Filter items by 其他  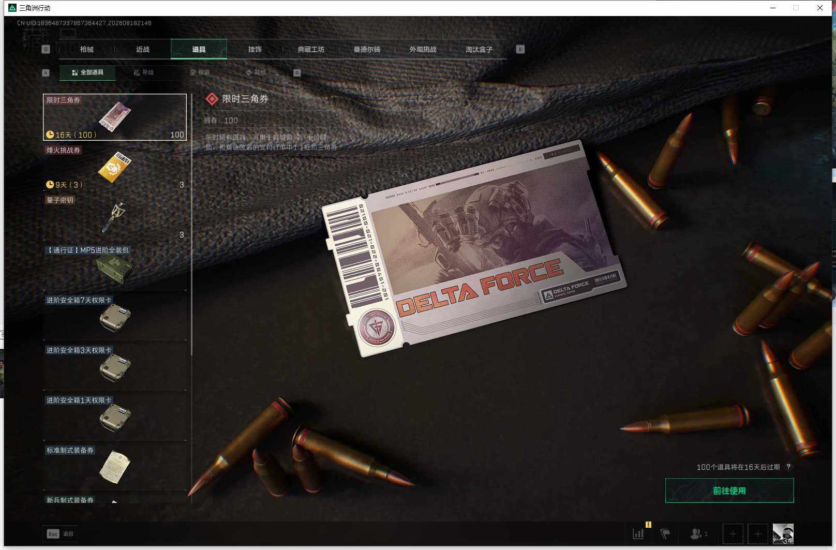pos(256,72)
